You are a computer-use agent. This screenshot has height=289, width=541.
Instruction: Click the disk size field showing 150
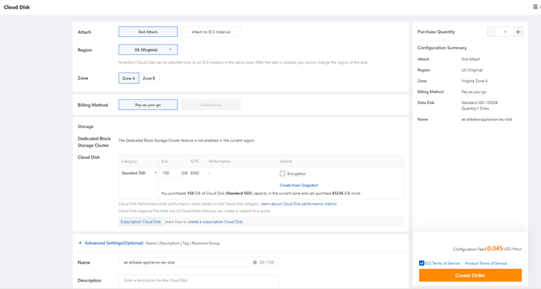point(171,173)
